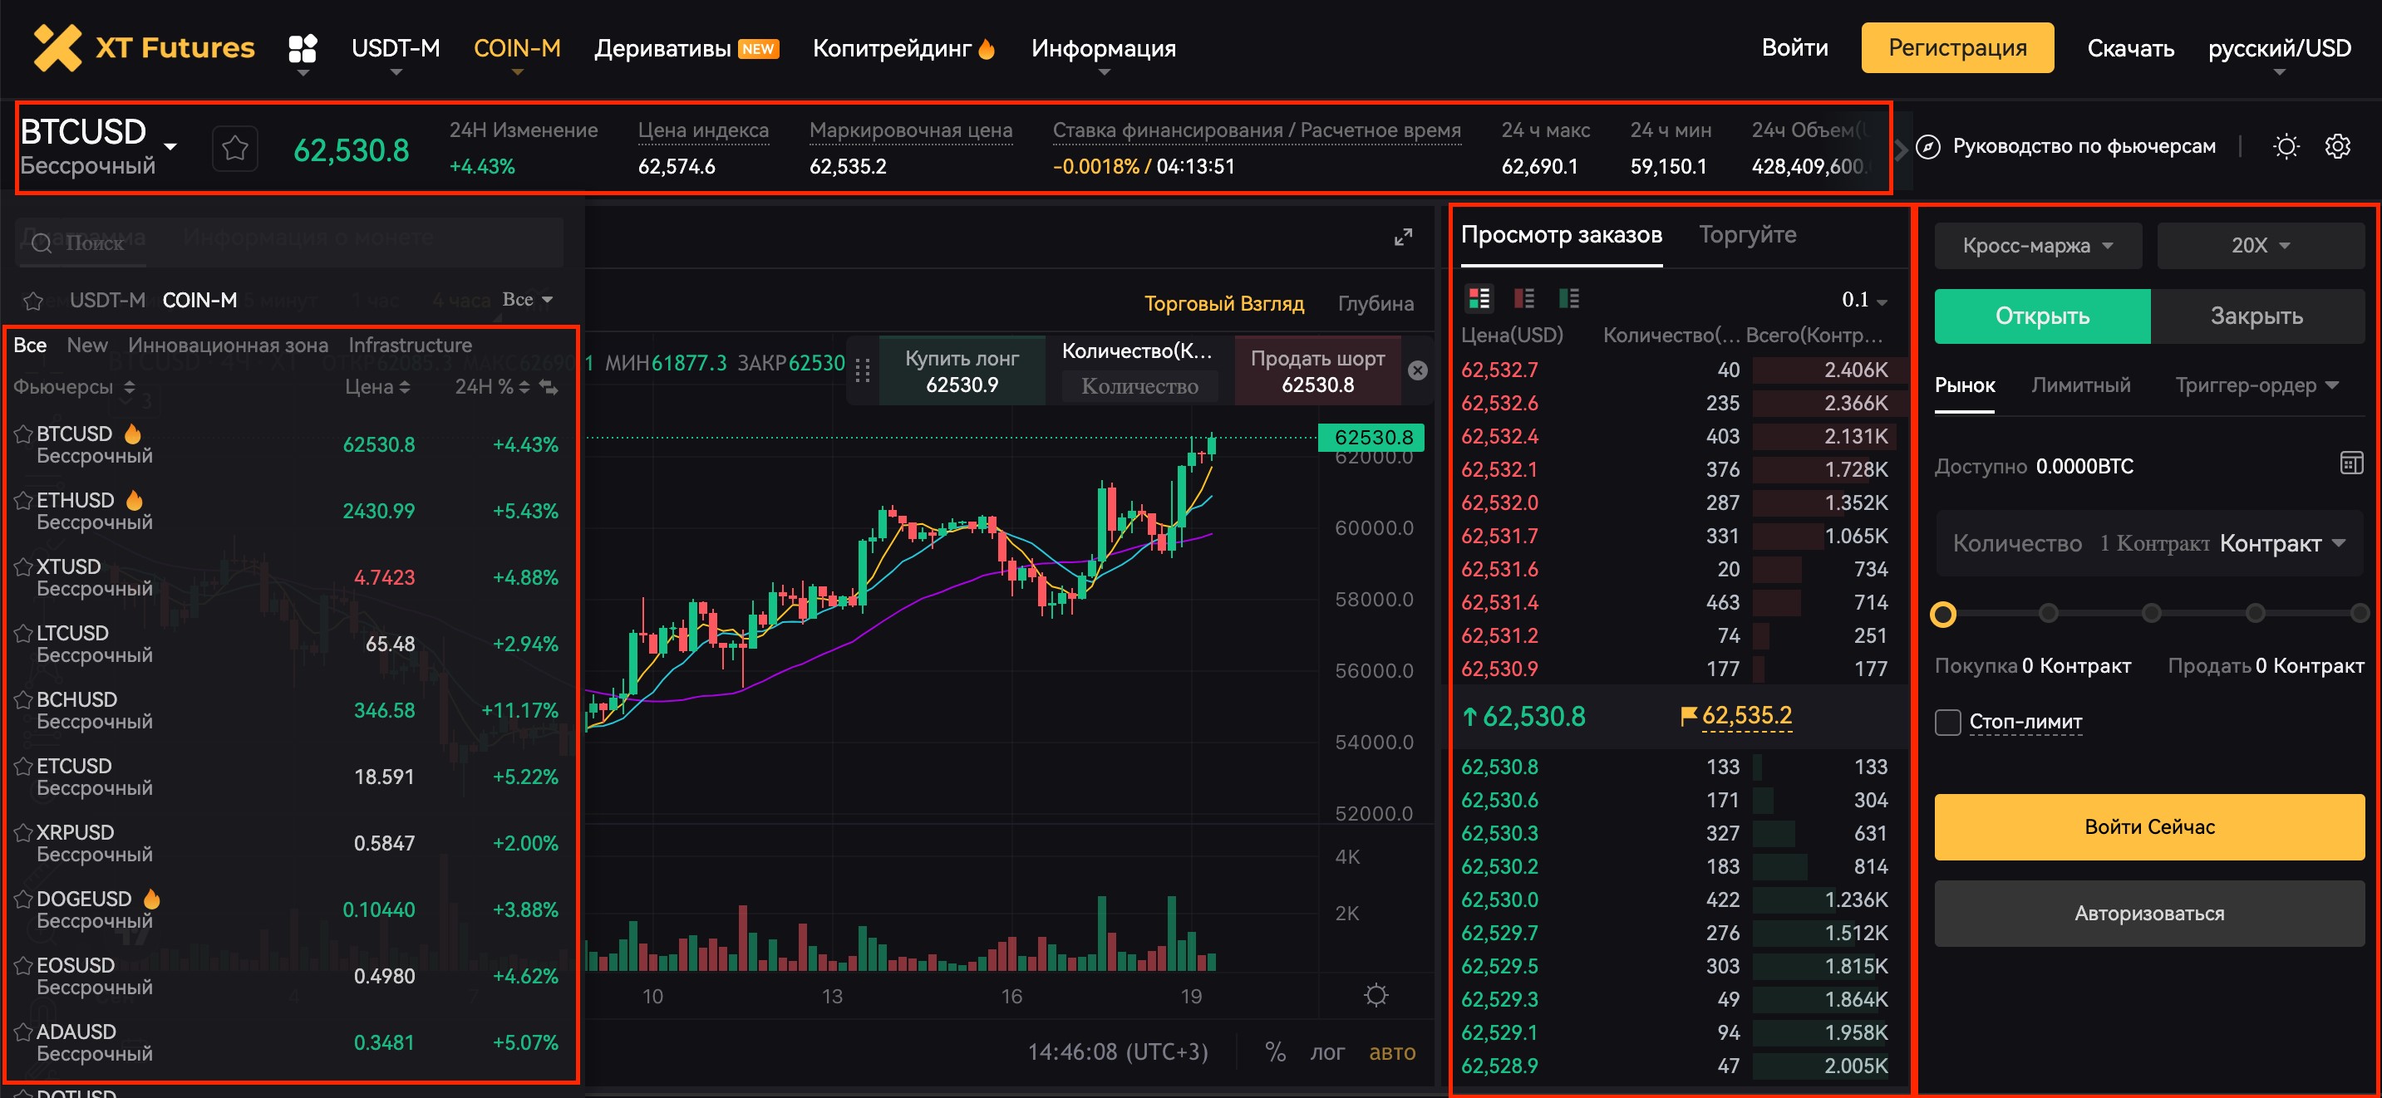
Task: Click the swap icon next to 24H %
Action: tap(549, 387)
